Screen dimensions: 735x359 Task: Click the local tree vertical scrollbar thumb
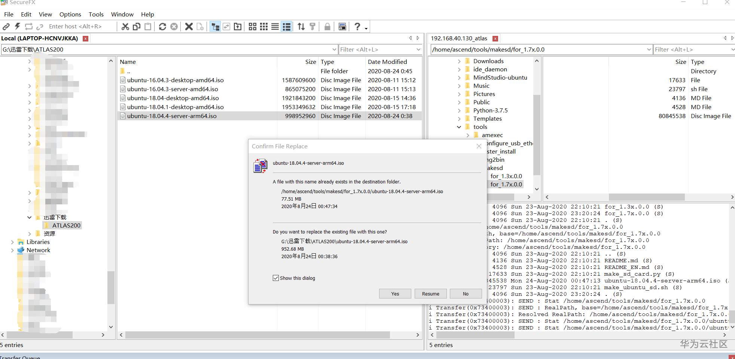(x=111, y=287)
